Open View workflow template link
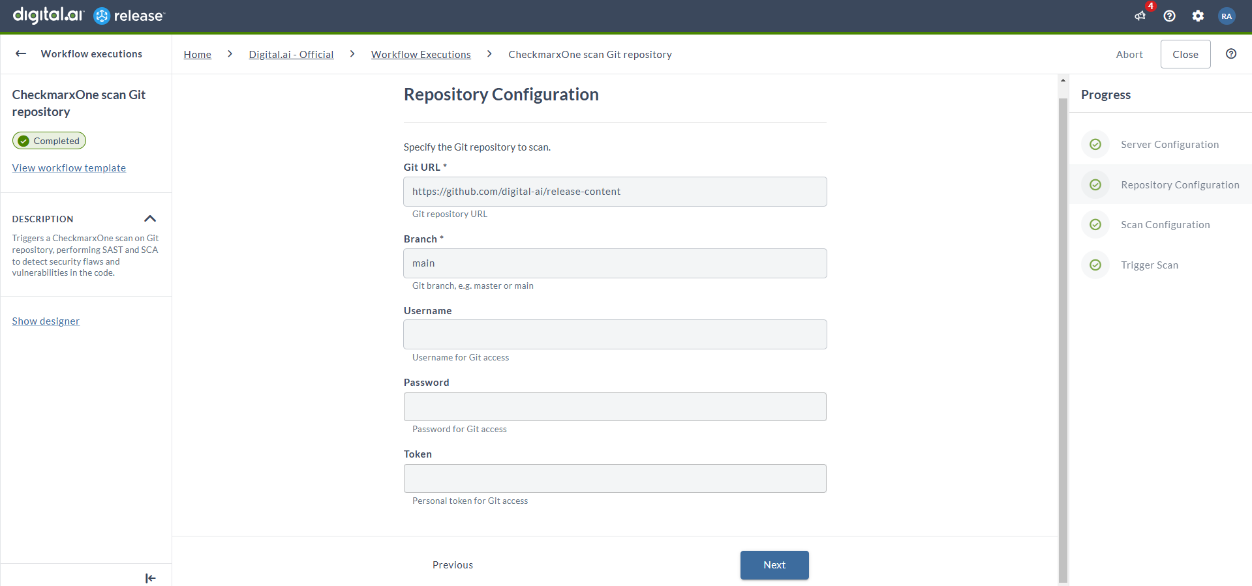The width and height of the screenshot is (1252, 586). [69, 168]
